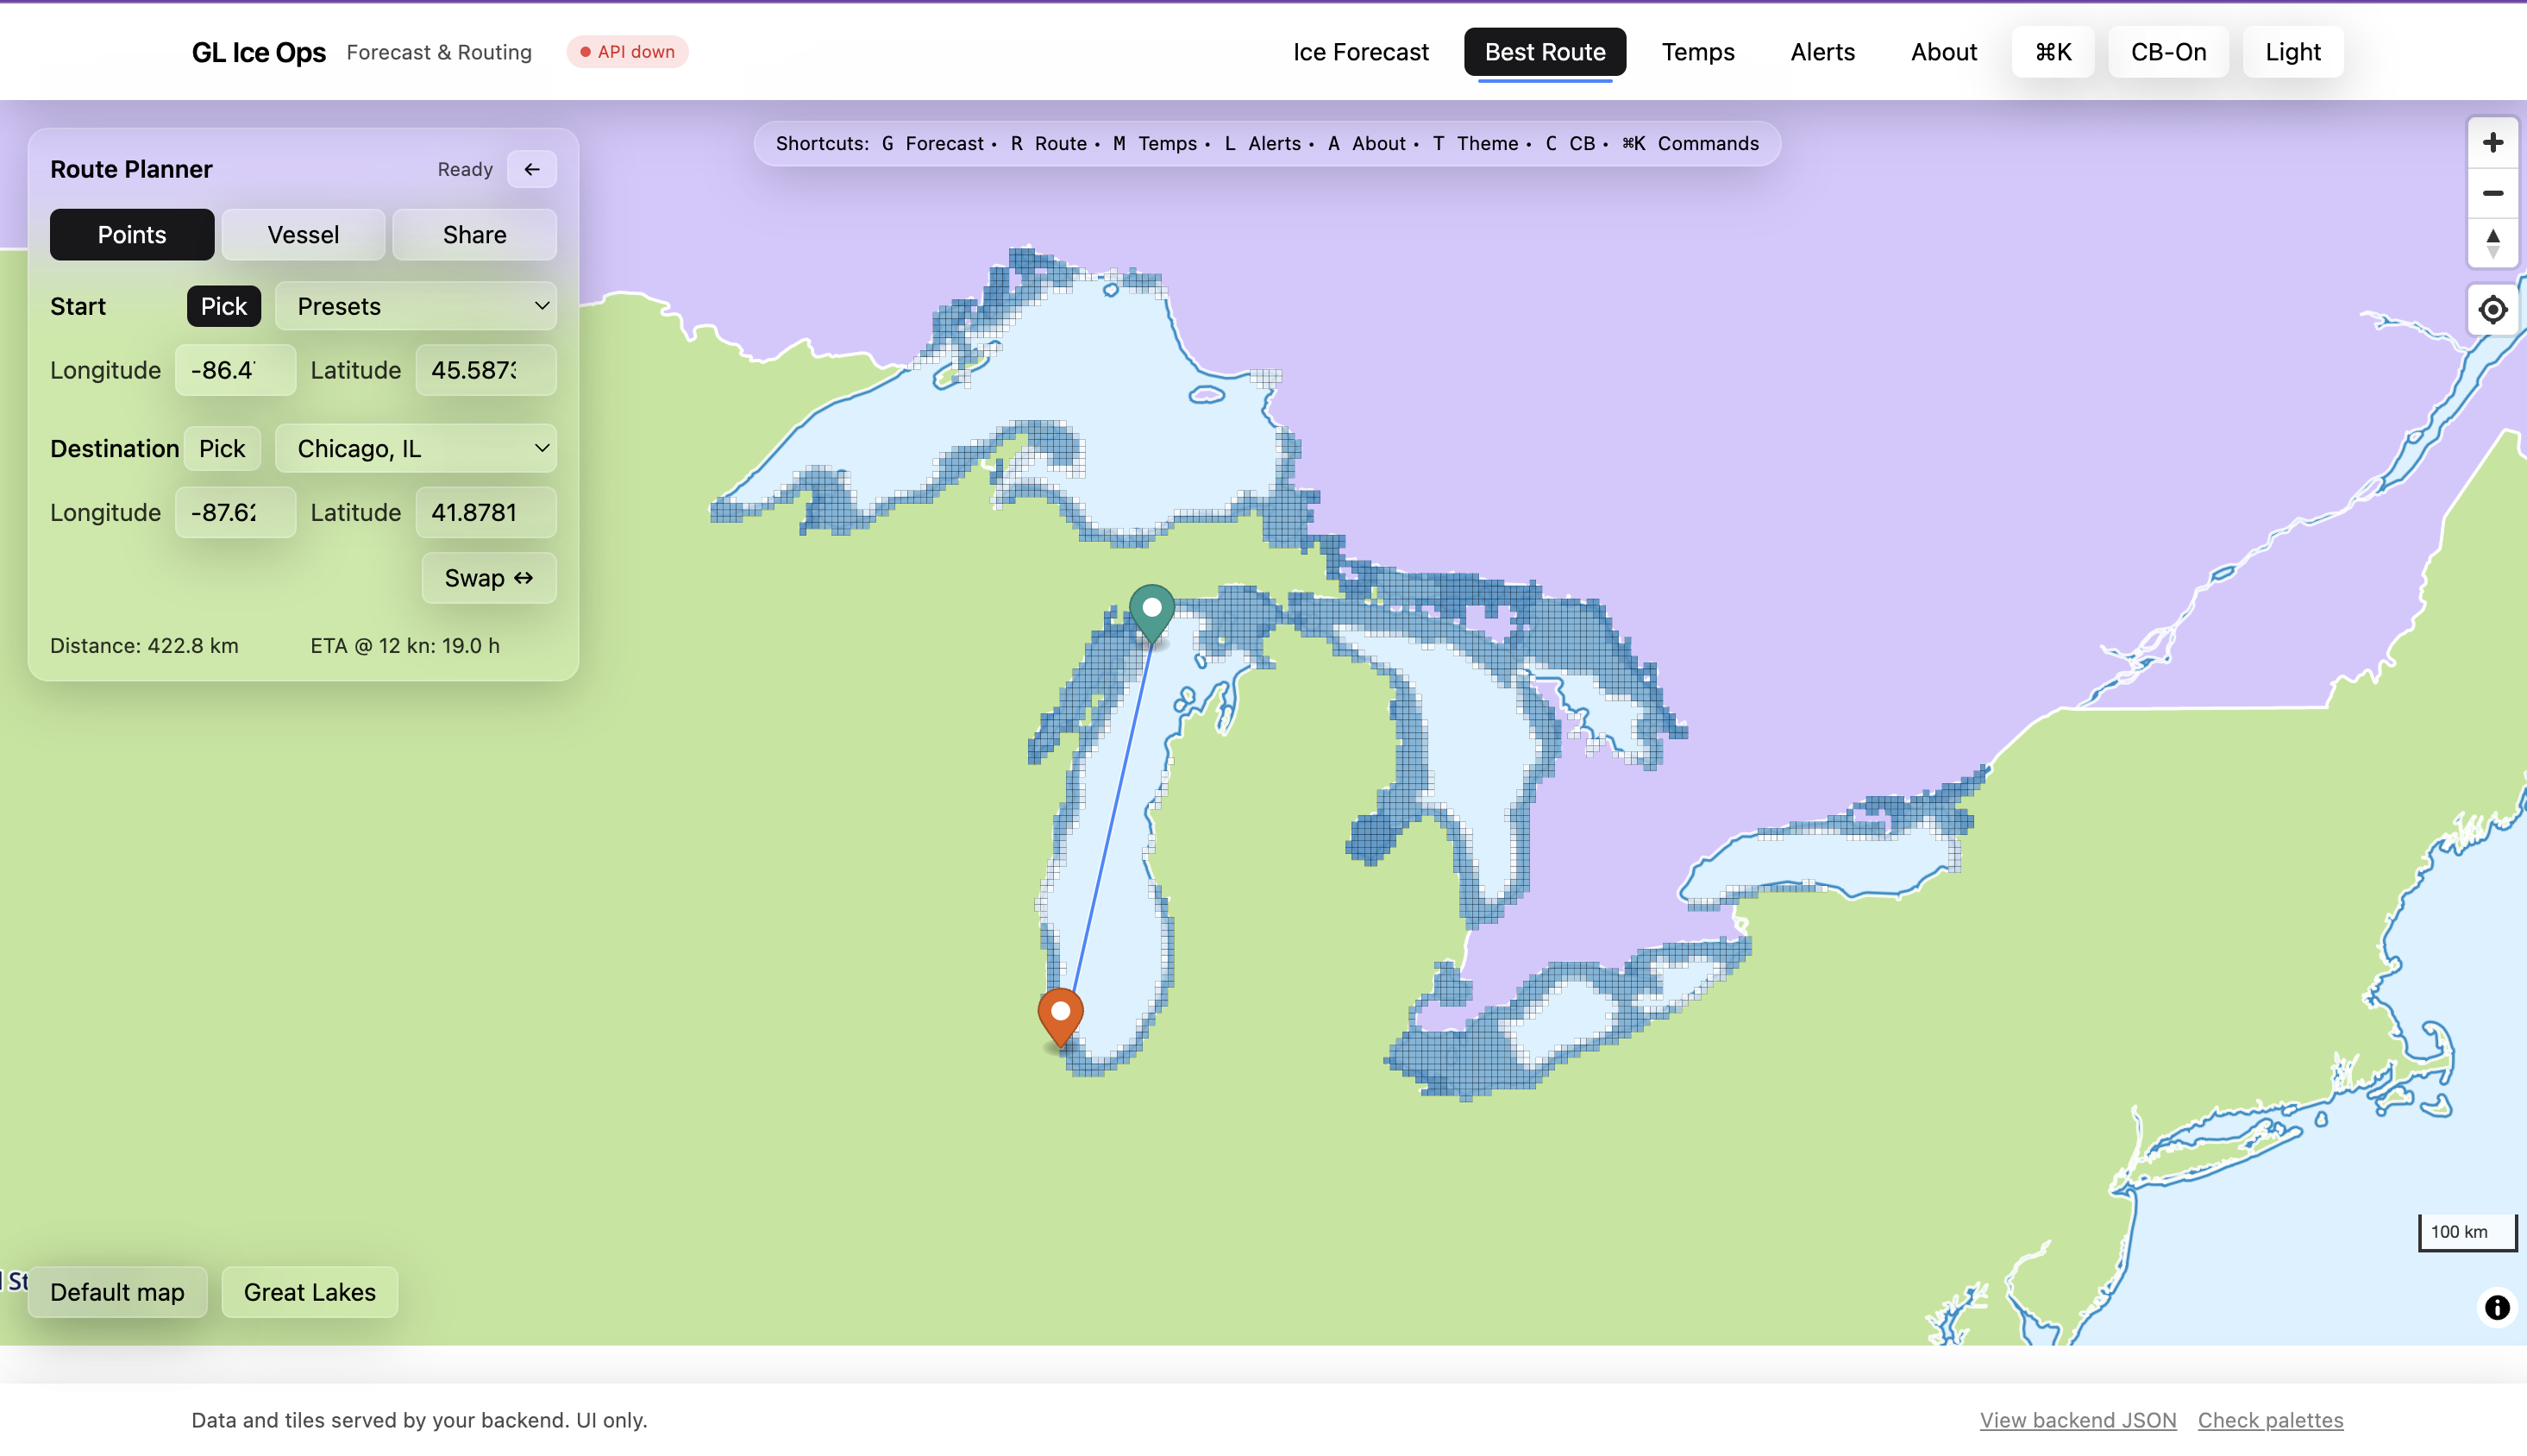Click the orange destination marker pin
This screenshot has width=2527, height=1456.
click(1061, 1014)
